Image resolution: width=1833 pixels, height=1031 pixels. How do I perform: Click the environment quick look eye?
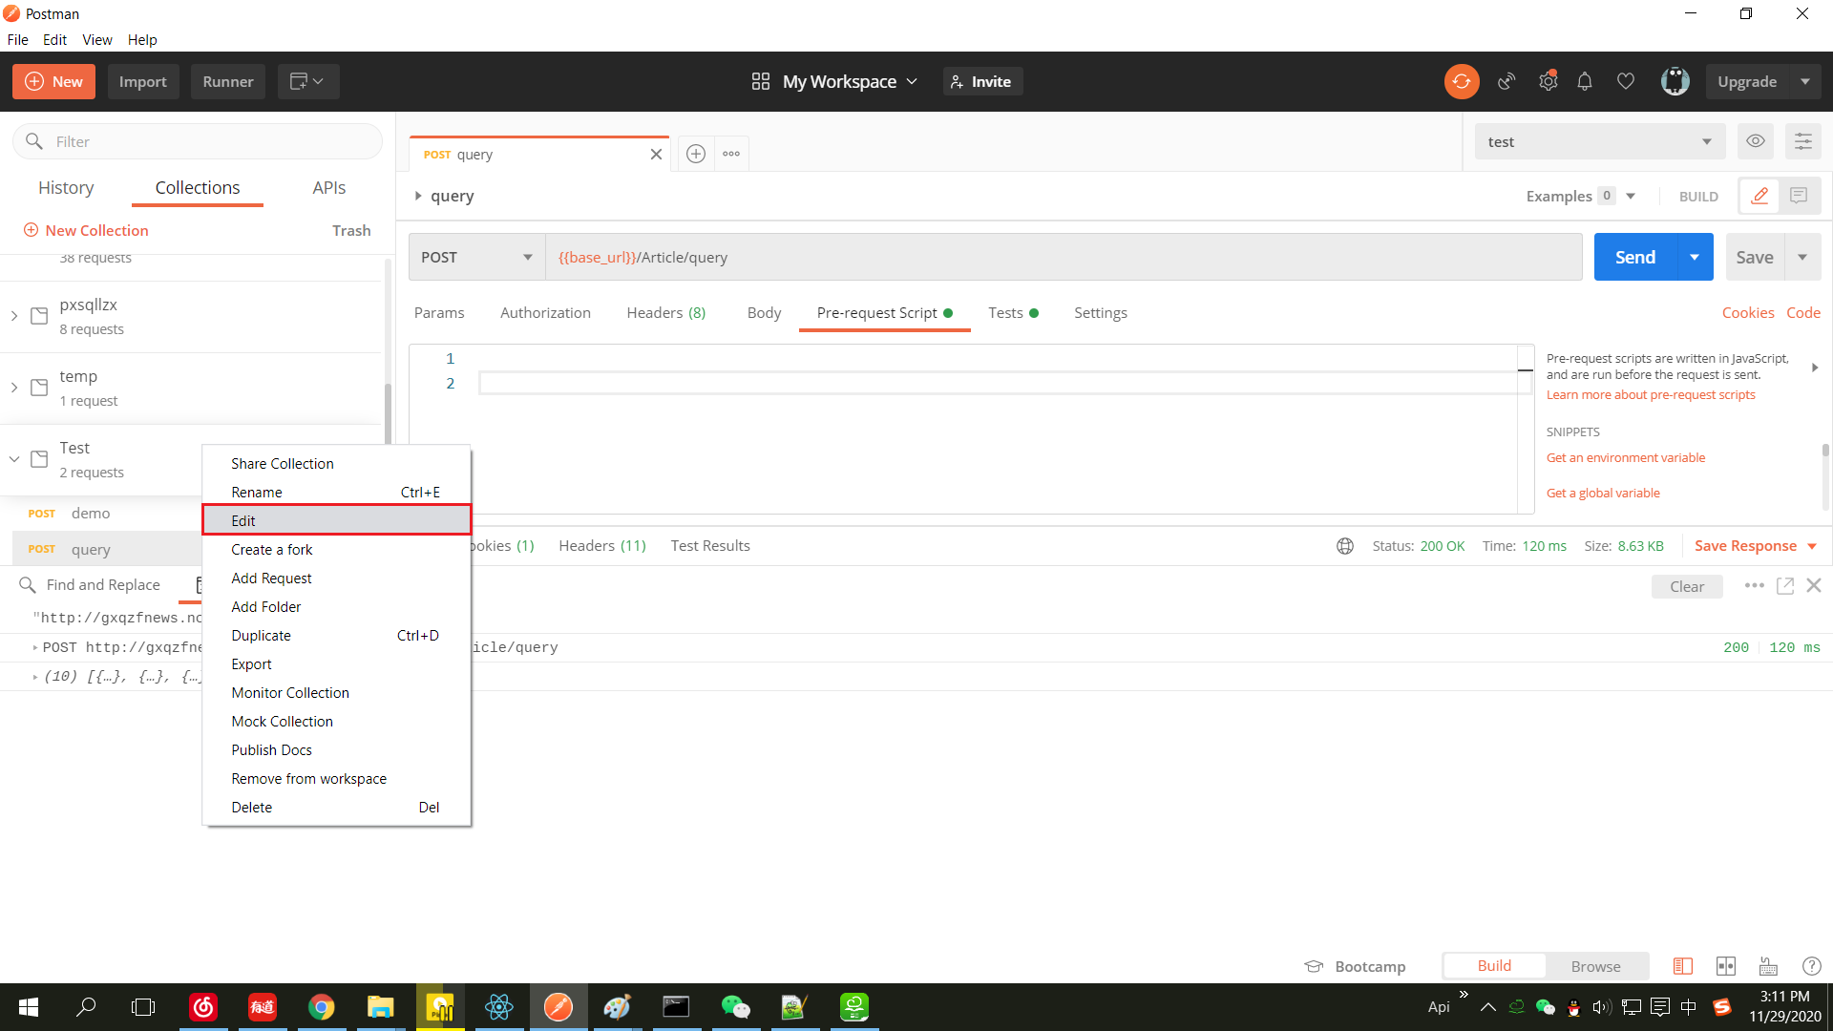tap(1755, 141)
